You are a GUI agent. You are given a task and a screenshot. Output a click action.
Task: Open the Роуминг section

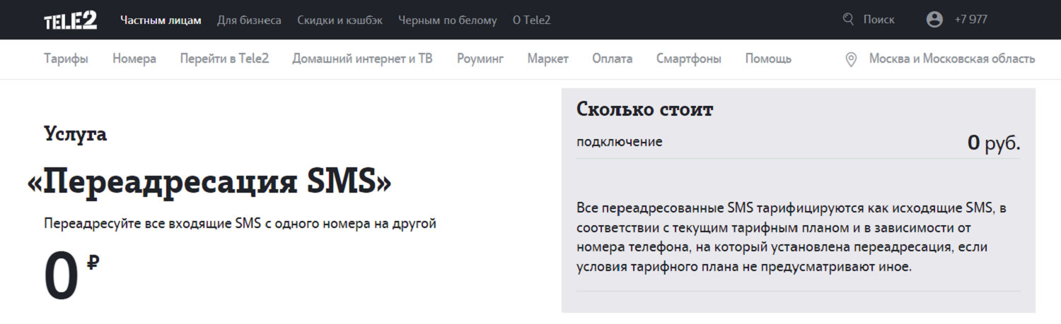point(480,59)
